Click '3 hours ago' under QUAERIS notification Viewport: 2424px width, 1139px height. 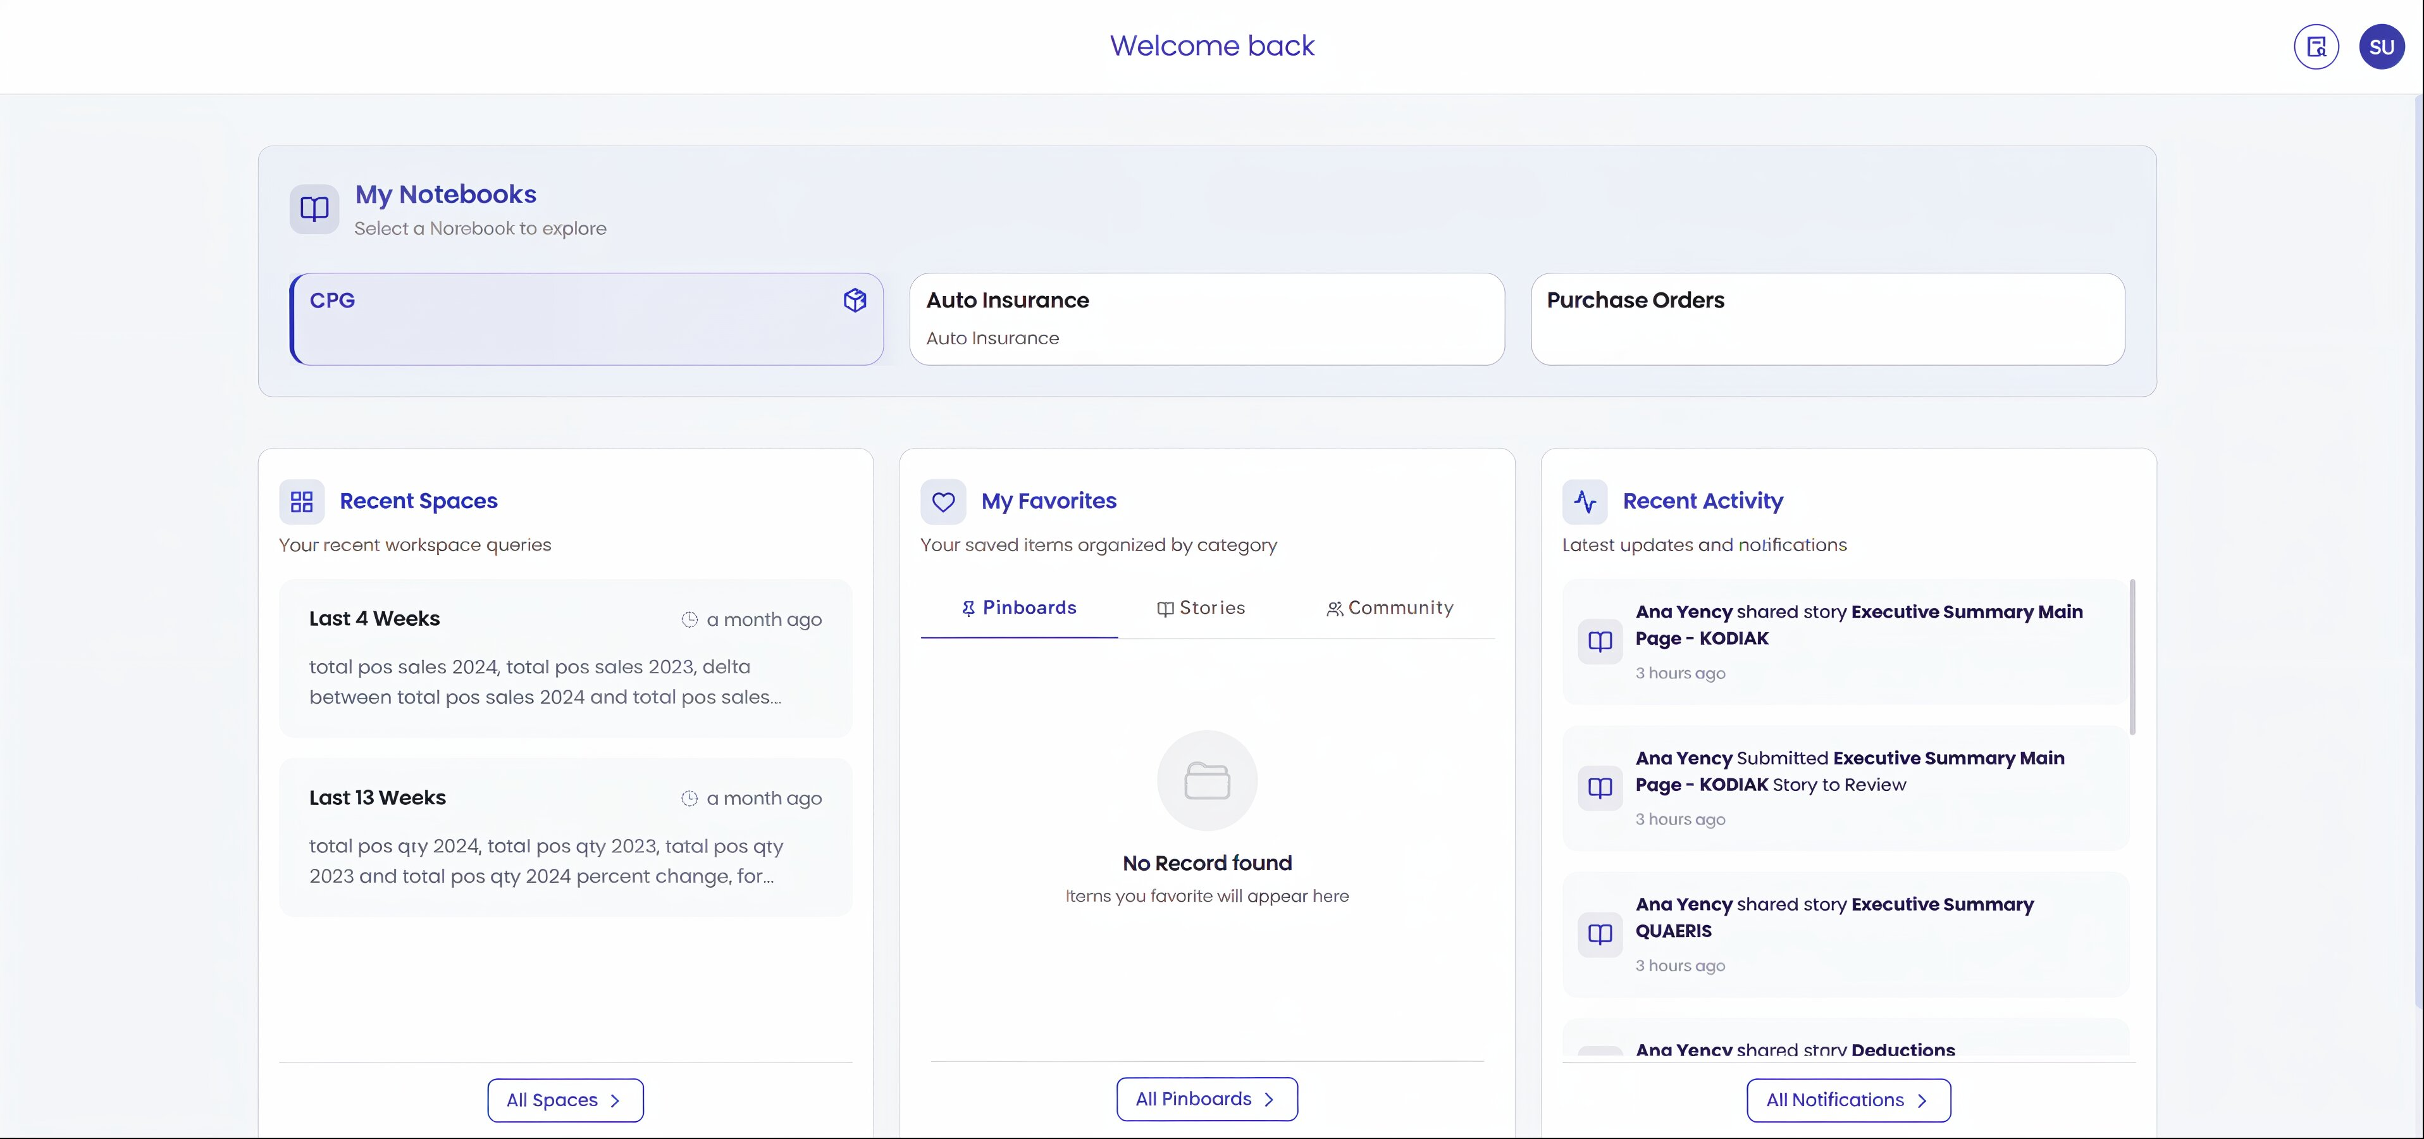[x=1679, y=966]
